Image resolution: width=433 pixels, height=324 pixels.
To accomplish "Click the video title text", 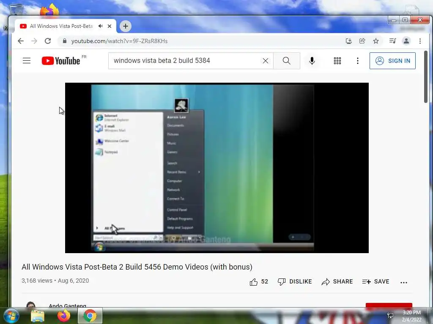I will pyautogui.click(x=137, y=267).
